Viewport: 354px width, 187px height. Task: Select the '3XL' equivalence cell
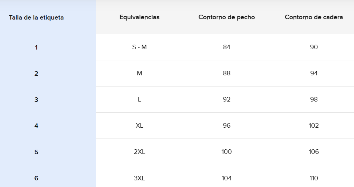coord(139,178)
